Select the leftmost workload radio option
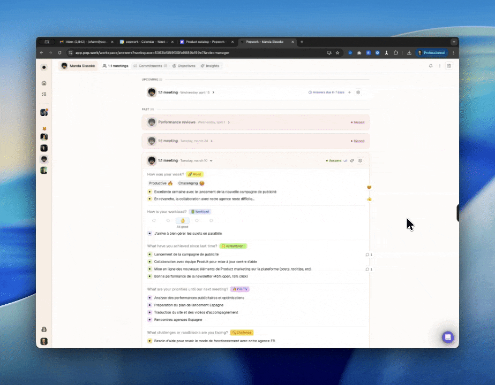Viewport: 495px width, 385px height. [x=154, y=220]
